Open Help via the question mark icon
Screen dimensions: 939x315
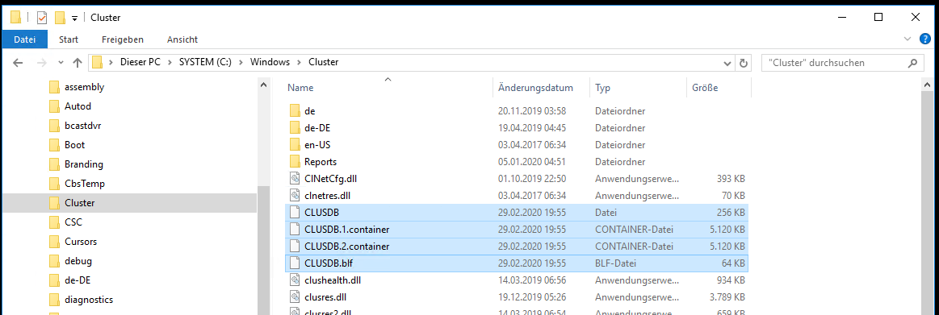[924, 39]
